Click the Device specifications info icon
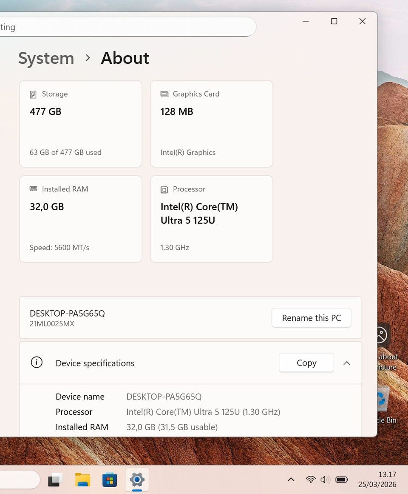408x494 pixels. [x=37, y=363]
